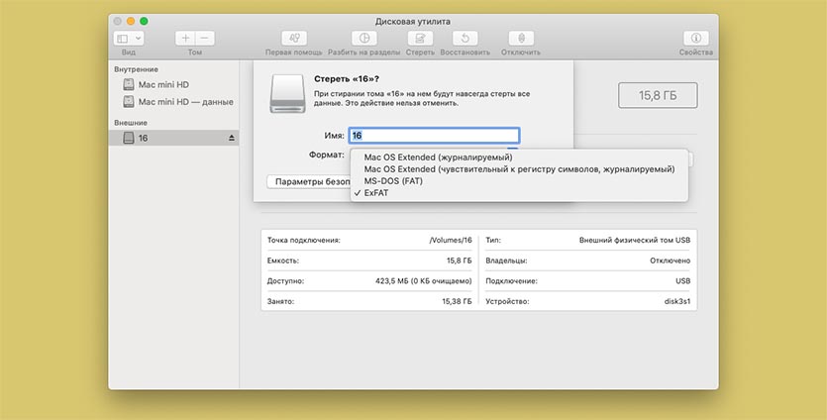Open Параметры безопасности security options button
This screenshot has width=827, height=420.
(309, 182)
